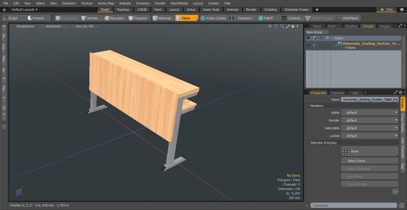Open the Locked dropdown
Screen dimensions: 407x210
point(369,136)
